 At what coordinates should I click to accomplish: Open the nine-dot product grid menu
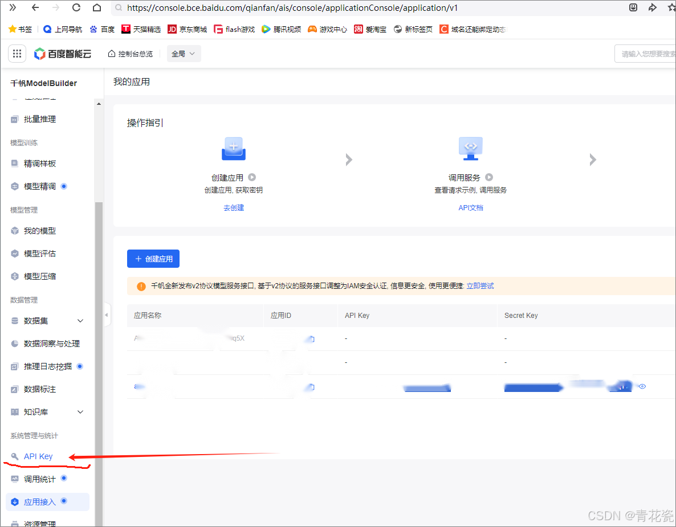17,54
